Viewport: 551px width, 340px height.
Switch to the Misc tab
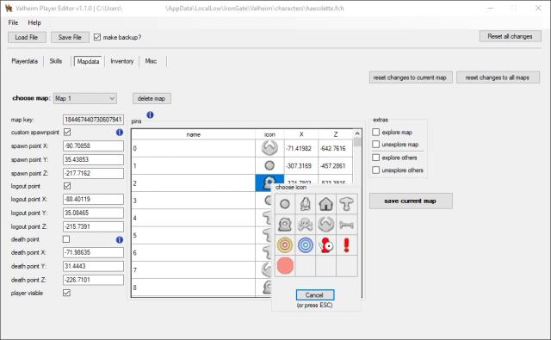[151, 61]
